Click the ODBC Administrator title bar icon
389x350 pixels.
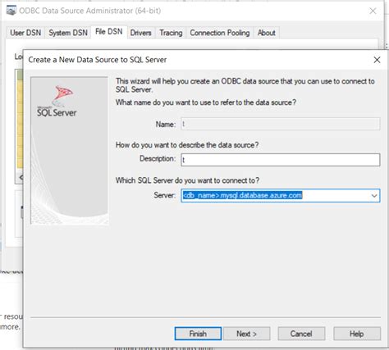pyautogui.click(x=11, y=11)
